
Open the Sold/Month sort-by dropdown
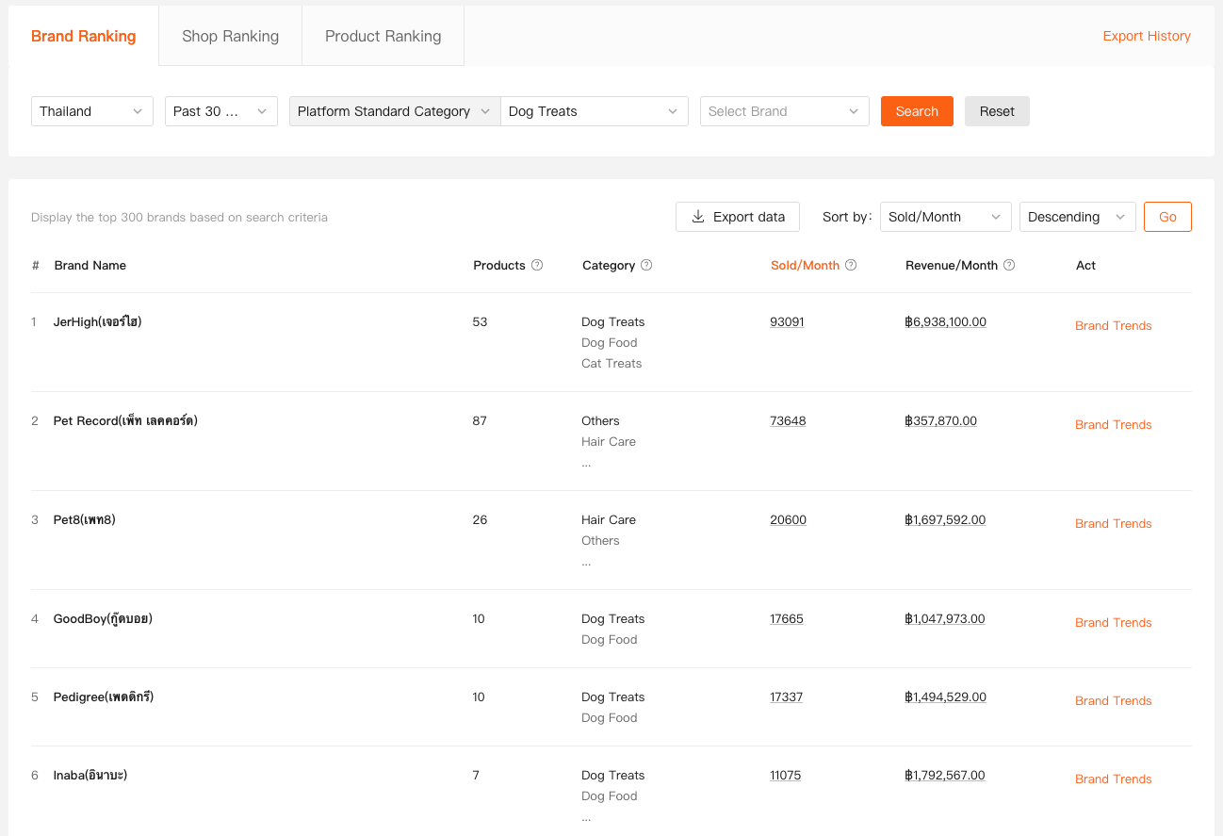[x=944, y=217]
